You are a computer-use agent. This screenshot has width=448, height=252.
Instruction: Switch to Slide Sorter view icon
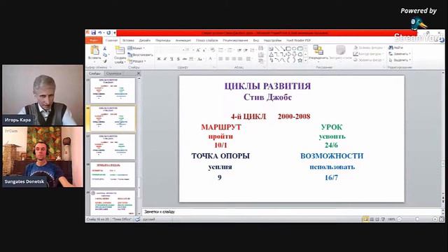pyautogui.click(x=372, y=219)
